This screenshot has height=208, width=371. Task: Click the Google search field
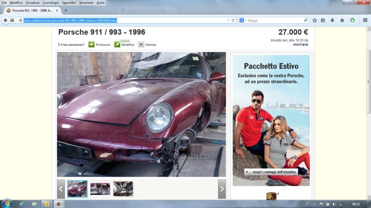click(275, 21)
